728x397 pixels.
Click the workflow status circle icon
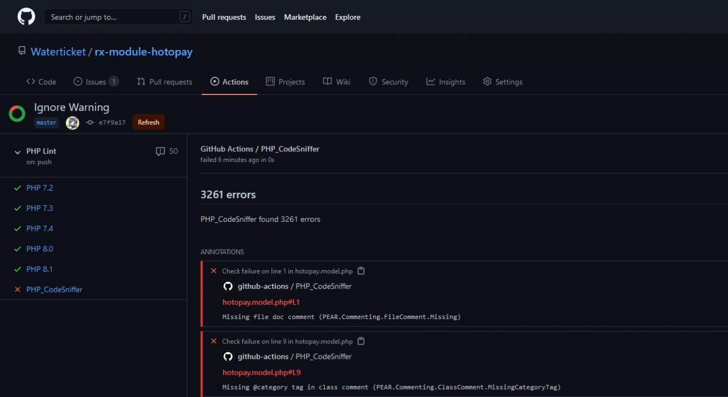pos(17,114)
